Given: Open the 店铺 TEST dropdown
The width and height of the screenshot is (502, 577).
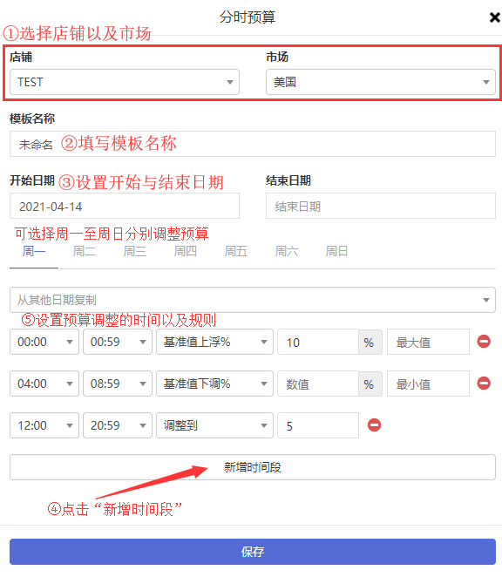Looking at the screenshot, I should coord(125,82).
